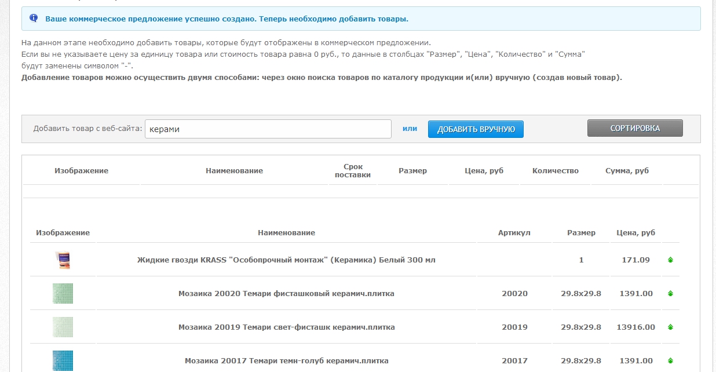
Task: Open the Мозаика 20020 pistachio tile thumbnail
Action: point(63,293)
